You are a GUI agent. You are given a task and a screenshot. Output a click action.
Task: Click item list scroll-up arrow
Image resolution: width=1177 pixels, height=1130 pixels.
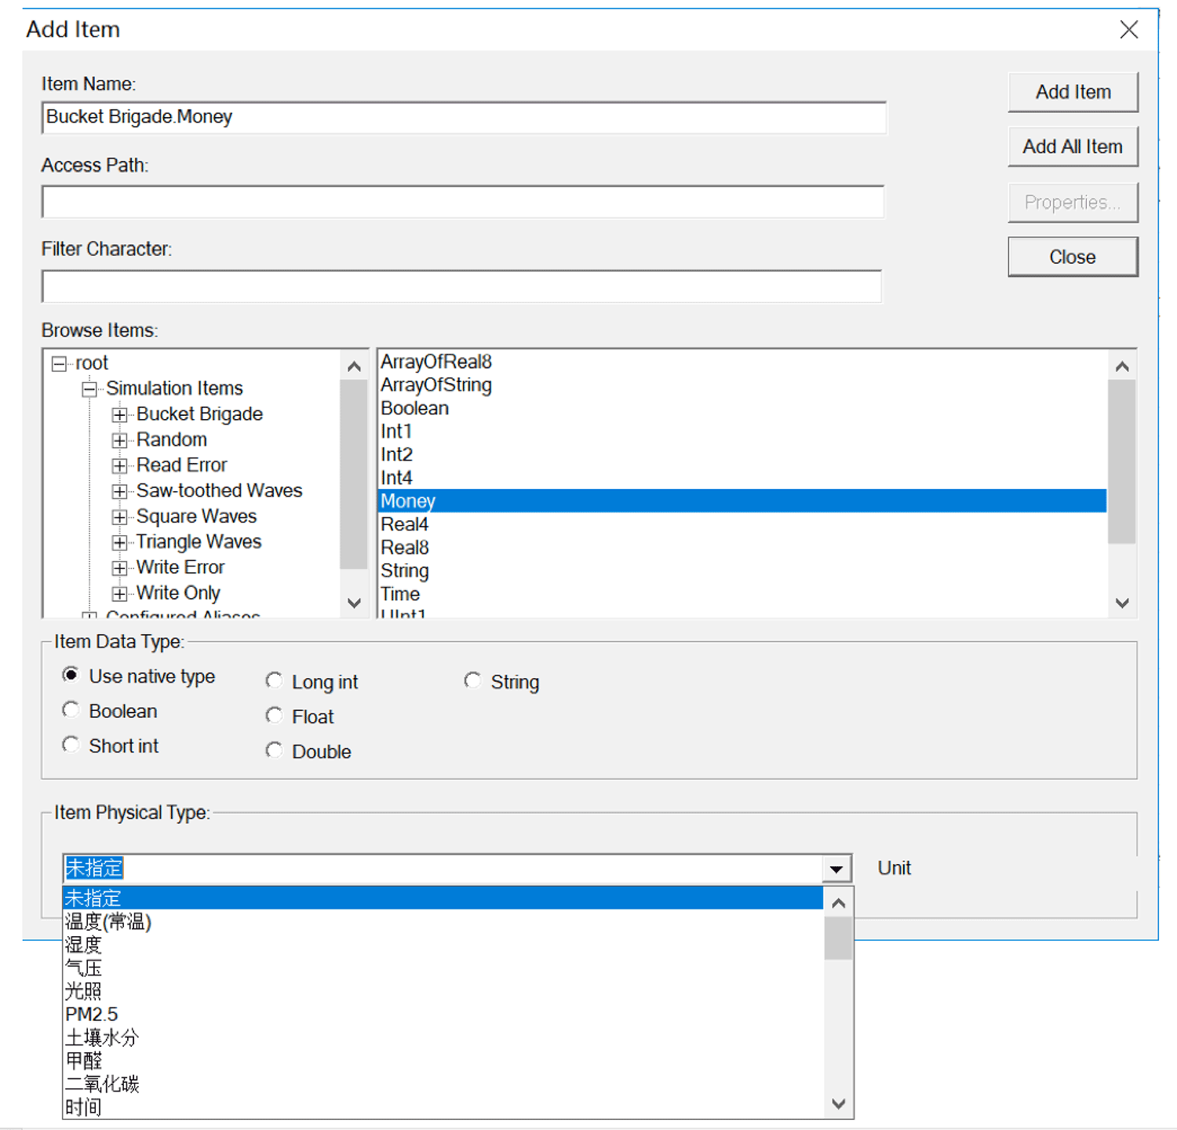1122,366
